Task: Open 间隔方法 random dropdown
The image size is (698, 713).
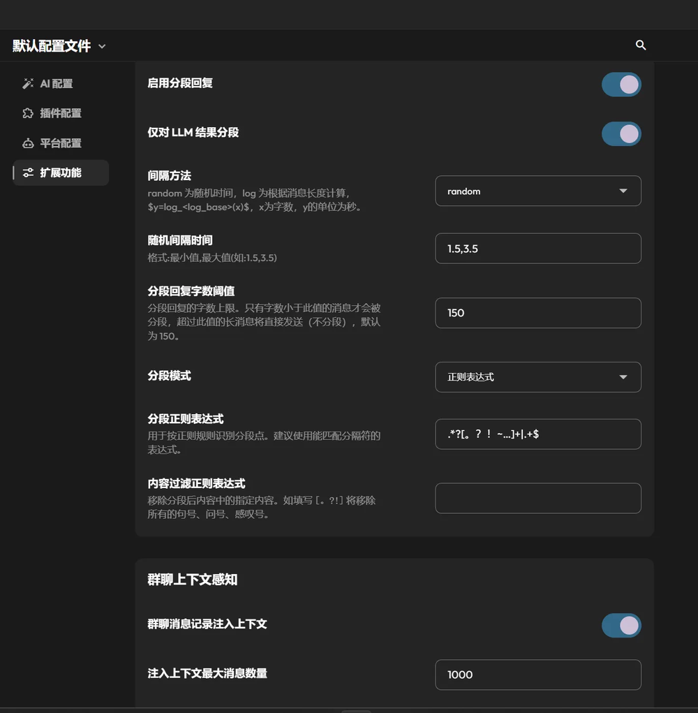Action: pyautogui.click(x=538, y=191)
